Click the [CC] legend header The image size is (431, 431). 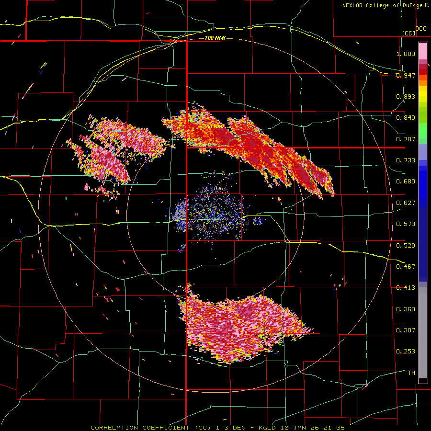[x=409, y=33]
